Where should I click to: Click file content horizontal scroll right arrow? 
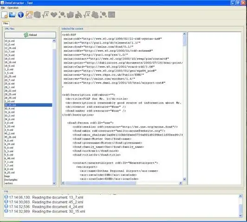(181, 183)
